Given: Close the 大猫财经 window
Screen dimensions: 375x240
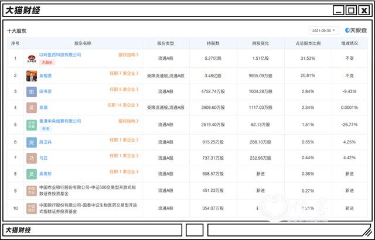Looking at the screenshot, I should pos(364,11).
